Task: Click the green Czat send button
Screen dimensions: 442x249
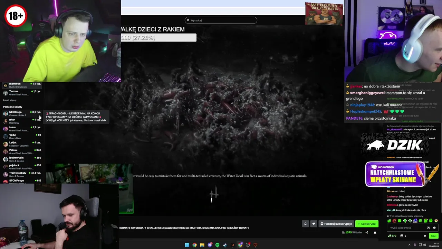Action: (434, 236)
